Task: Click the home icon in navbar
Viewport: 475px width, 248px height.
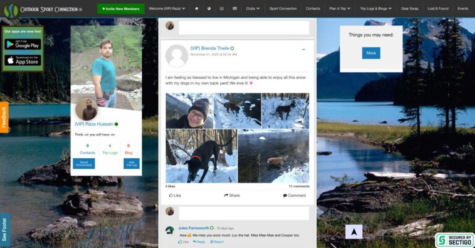Action: (x=196, y=9)
